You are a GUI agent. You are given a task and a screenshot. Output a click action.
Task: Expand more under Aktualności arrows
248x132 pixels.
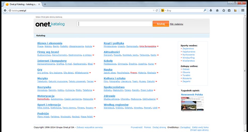pyautogui.click(x=158, y=55)
